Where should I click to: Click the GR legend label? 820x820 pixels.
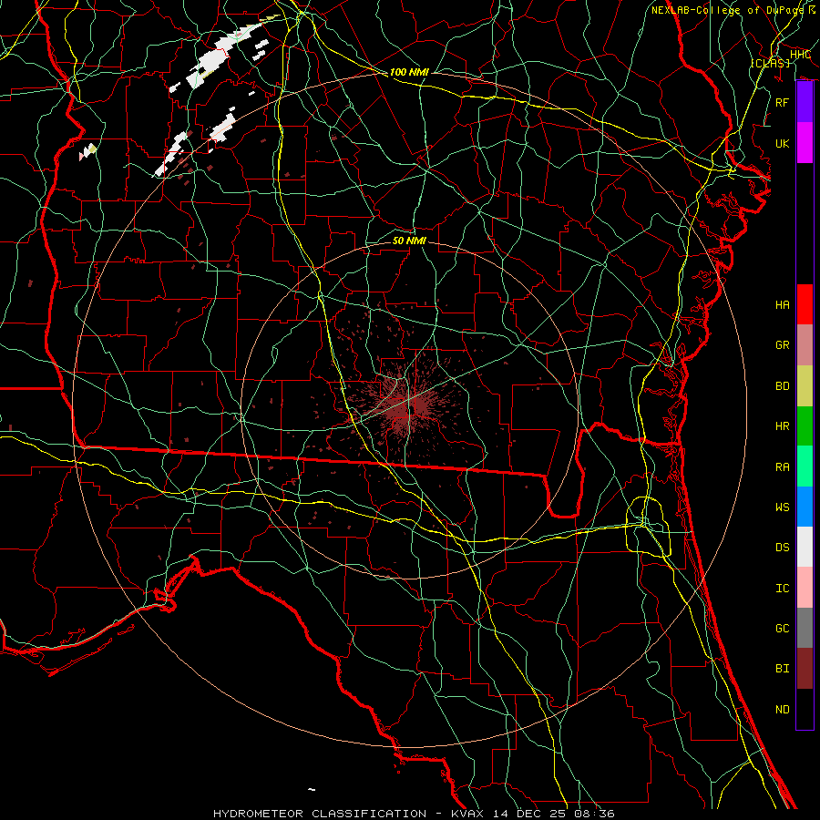click(783, 345)
